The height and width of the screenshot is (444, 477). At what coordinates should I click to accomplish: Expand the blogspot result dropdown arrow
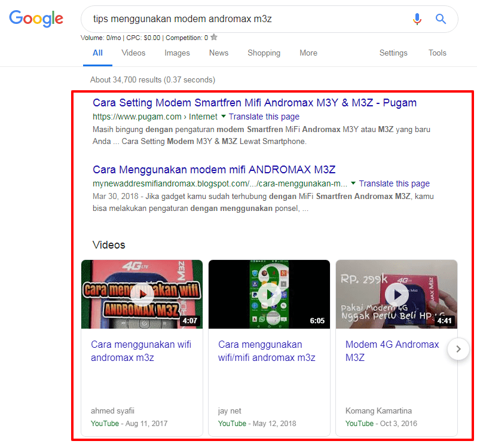tap(353, 183)
